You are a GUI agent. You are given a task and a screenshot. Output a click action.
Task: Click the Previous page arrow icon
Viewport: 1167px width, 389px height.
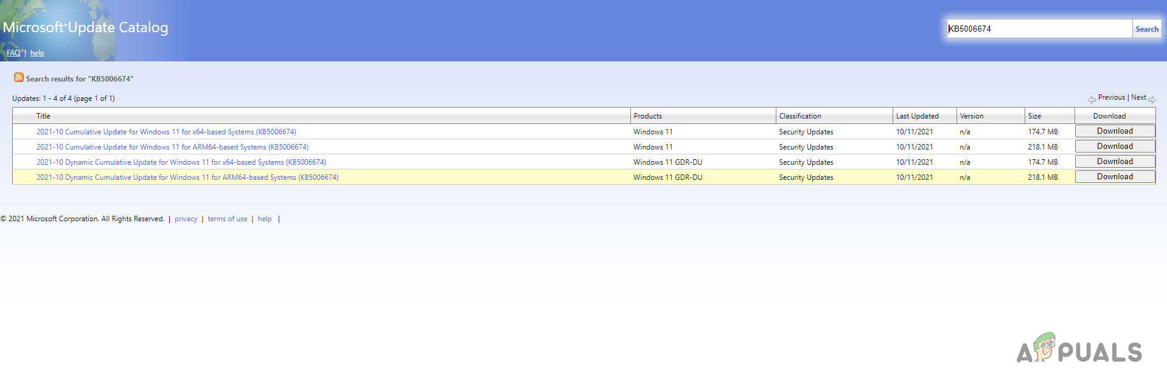[x=1092, y=100]
